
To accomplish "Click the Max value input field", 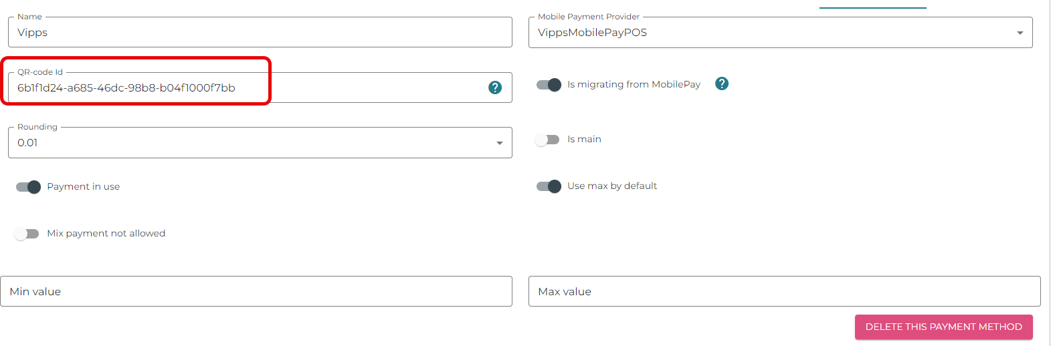I will click(x=784, y=291).
